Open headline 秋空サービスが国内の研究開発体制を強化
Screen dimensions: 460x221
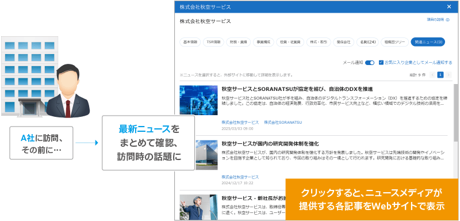[270, 143]
